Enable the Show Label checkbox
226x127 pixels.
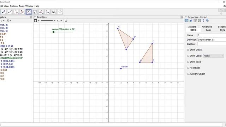point(188,56)
